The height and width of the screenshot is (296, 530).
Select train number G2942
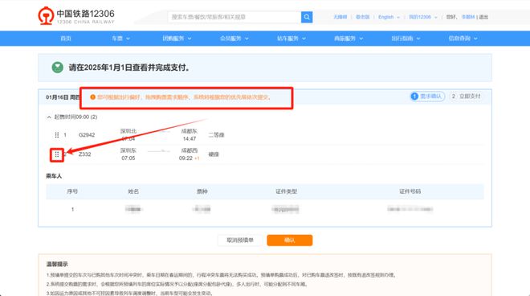pyautogui.click(x=87, y=135)
